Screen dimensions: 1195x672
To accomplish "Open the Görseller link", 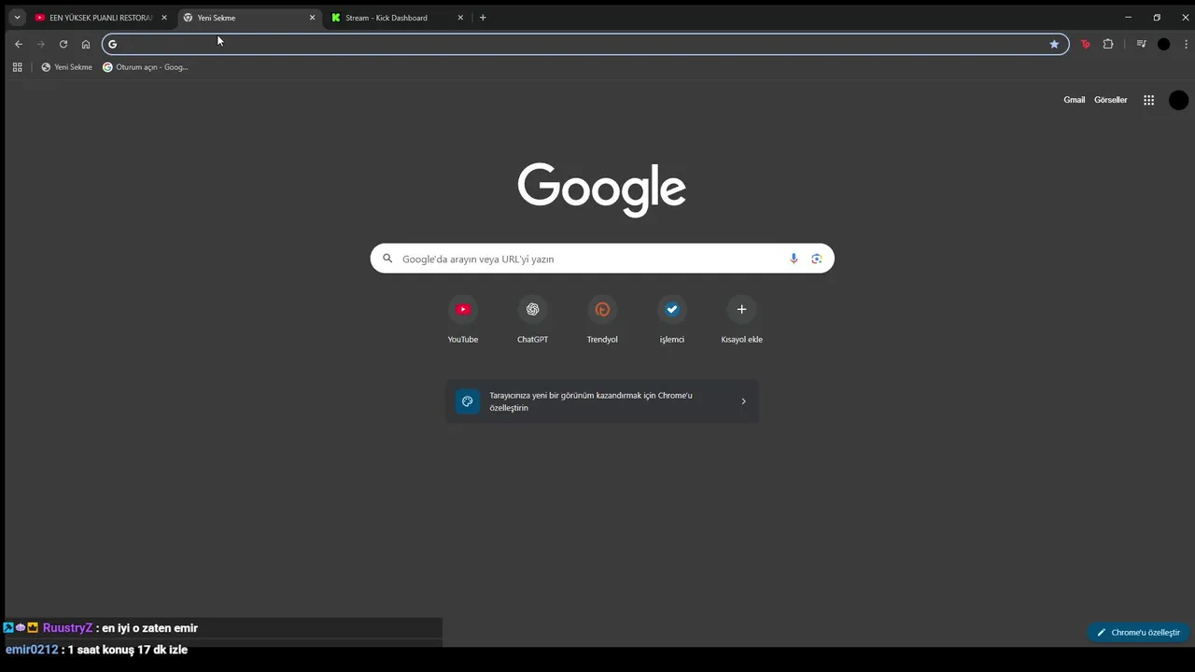I will pyautogui.click(x=1111, y=100).
